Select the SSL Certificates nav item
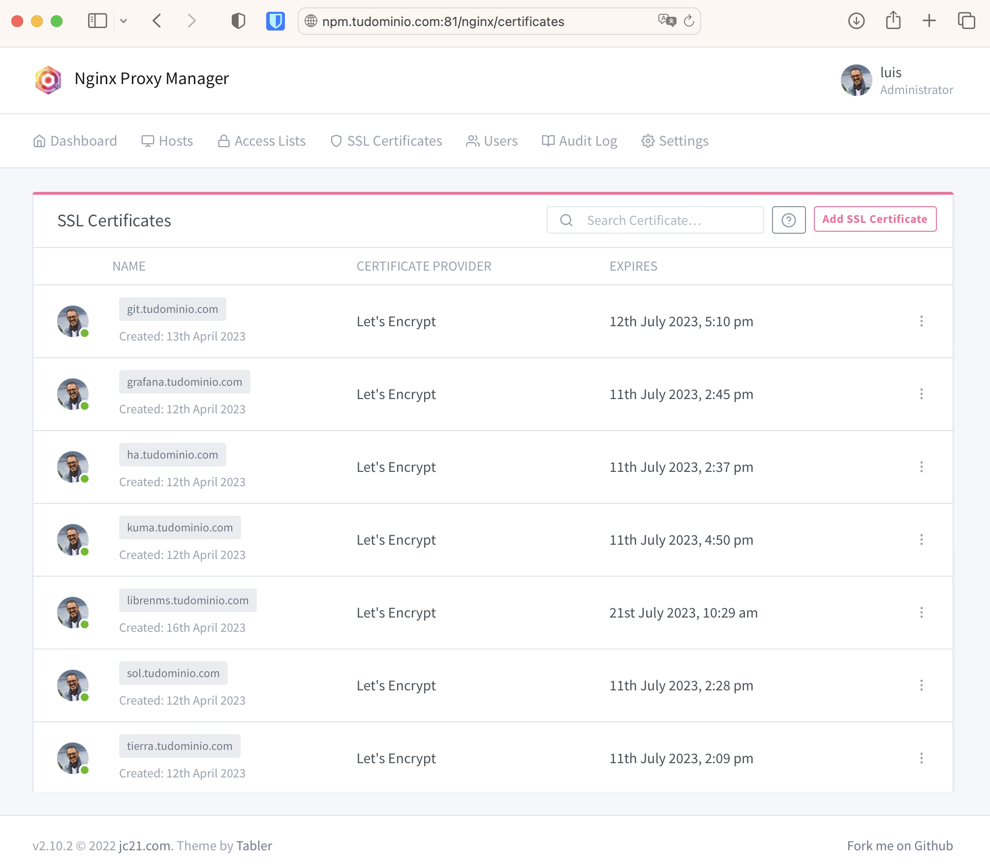 point(386,141)
